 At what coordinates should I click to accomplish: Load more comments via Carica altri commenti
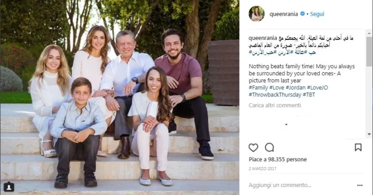pos(275,105)
